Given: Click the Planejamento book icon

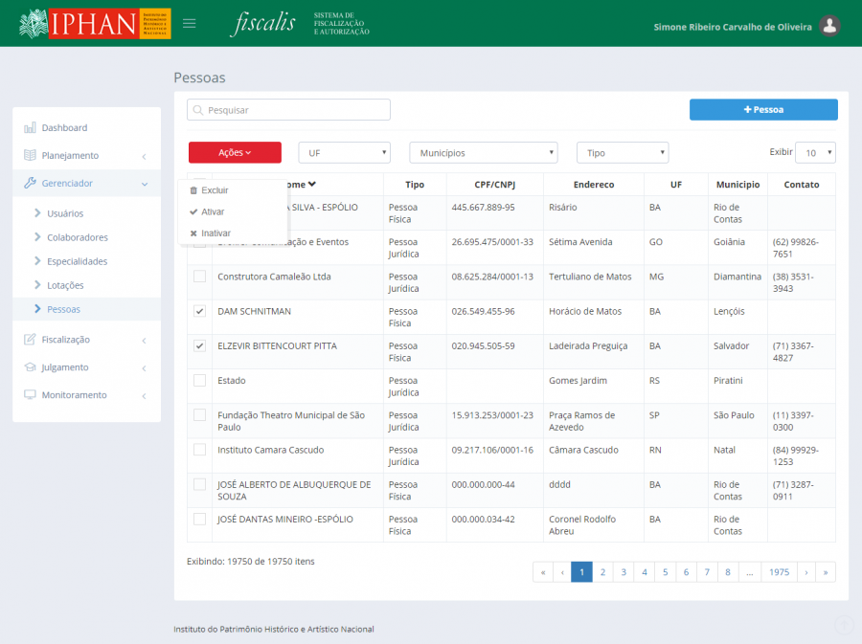Looking at the screenshot, I should [30, 155].
